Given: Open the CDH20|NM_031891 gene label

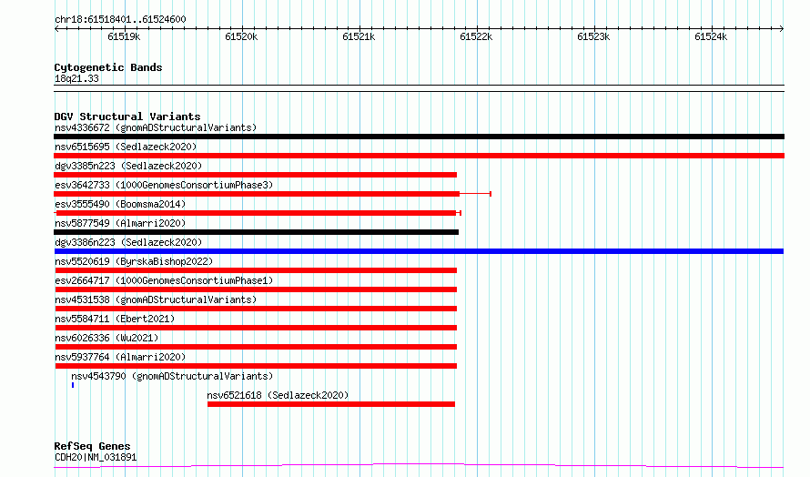Looking at the screenshot, I should pyautogui.click(x=96, y=457).
